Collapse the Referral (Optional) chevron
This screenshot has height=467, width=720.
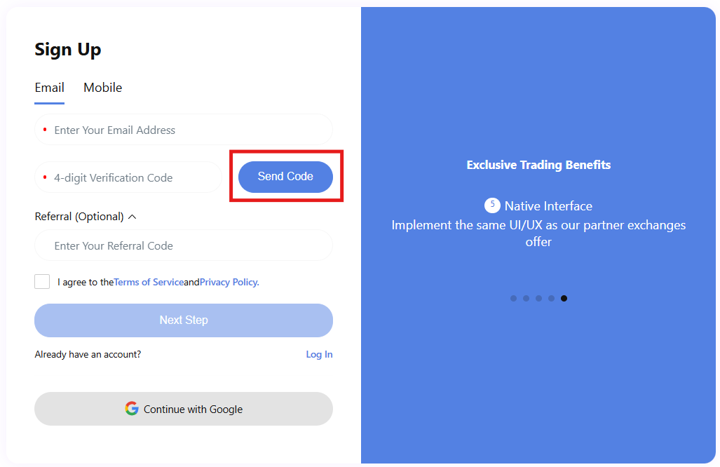(x=133, y=217)
